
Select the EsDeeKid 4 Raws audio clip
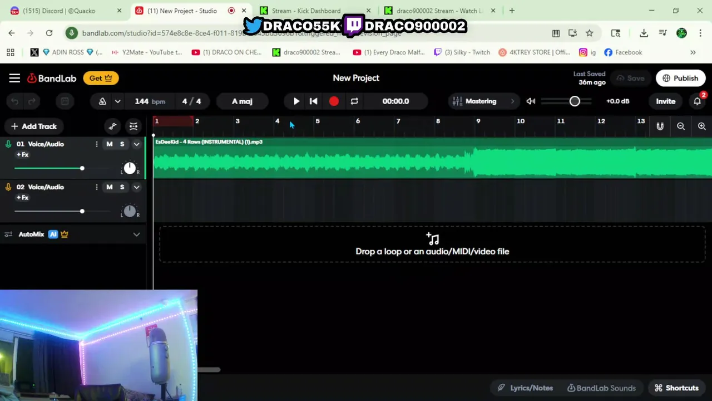(432, 158)
